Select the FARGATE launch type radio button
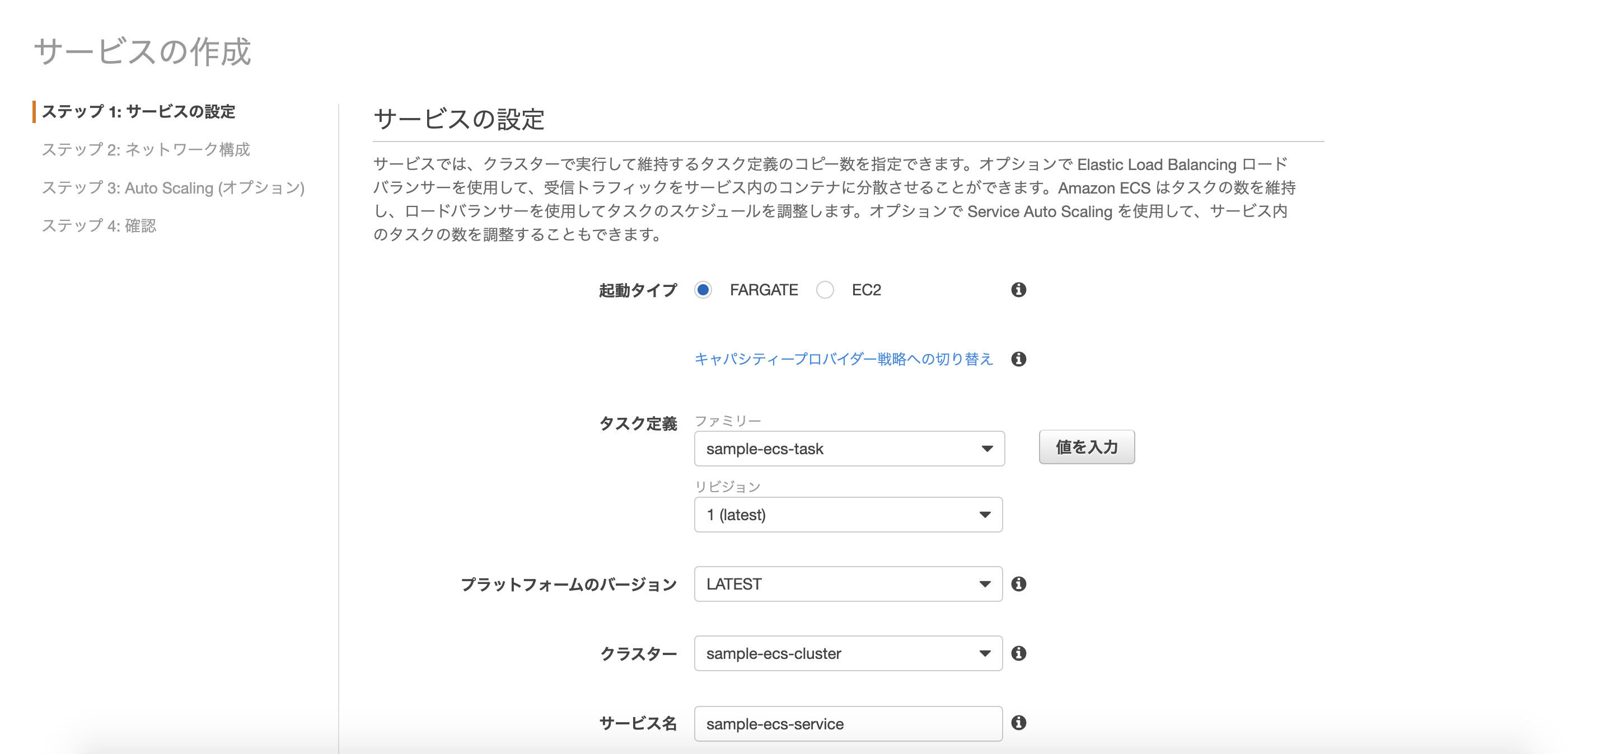1610x754 pixels. [x=704, y=290]
